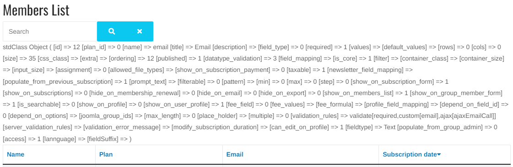Click the magnifying glass search icon
513x167 pixels.
(112, 31)
